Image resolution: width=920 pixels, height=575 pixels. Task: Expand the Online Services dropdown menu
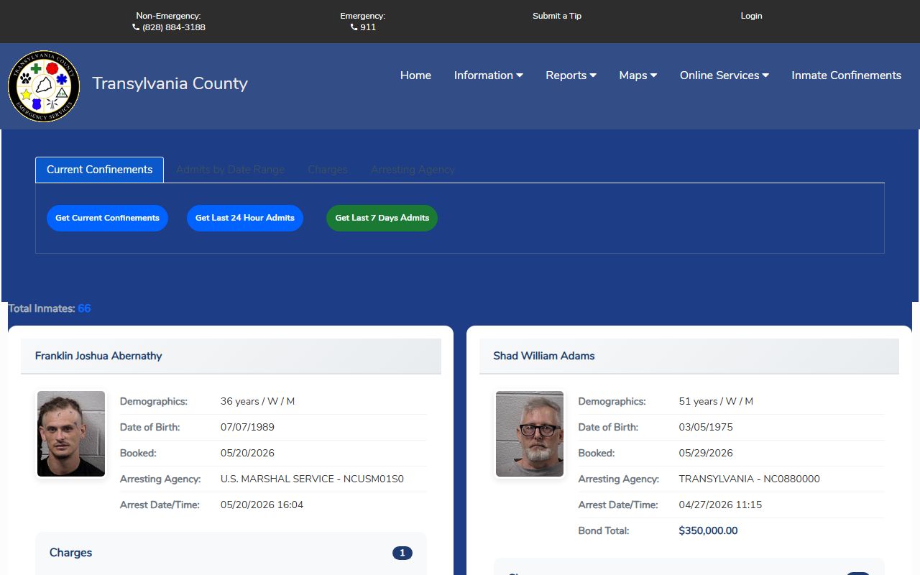click(724, 75)
